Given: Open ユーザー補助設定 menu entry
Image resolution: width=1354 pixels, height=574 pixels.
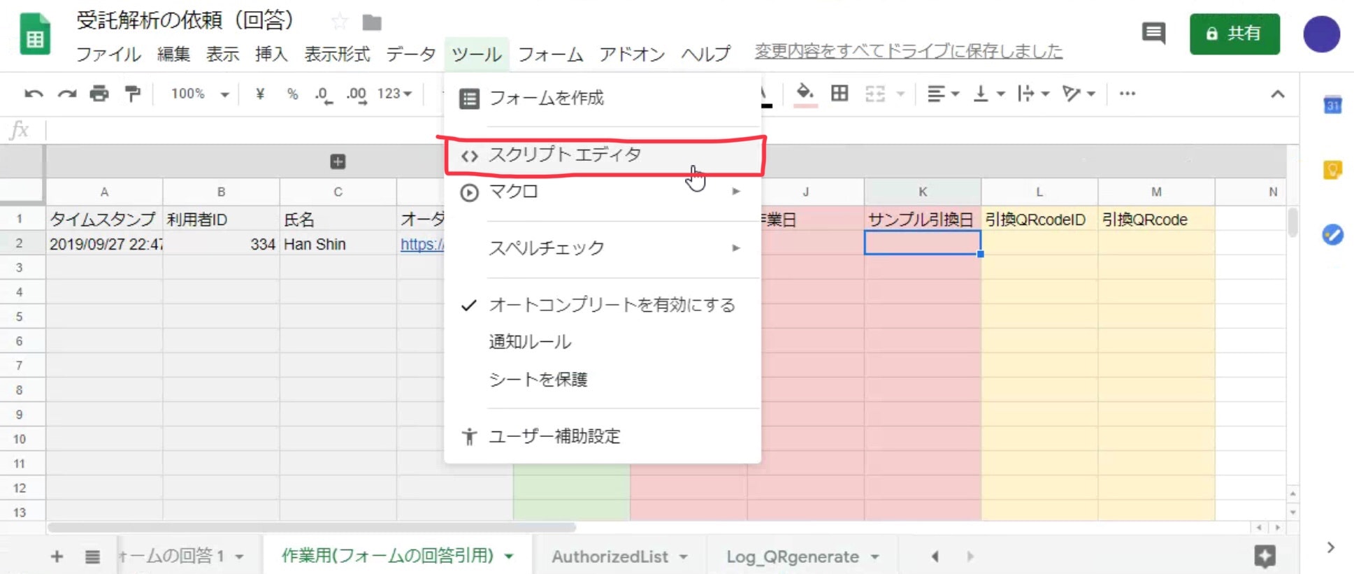Looking at the screenshot, I should click(602, 436).
